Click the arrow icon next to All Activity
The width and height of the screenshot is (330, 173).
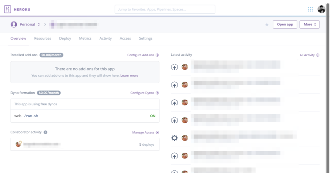coord(318,55)
